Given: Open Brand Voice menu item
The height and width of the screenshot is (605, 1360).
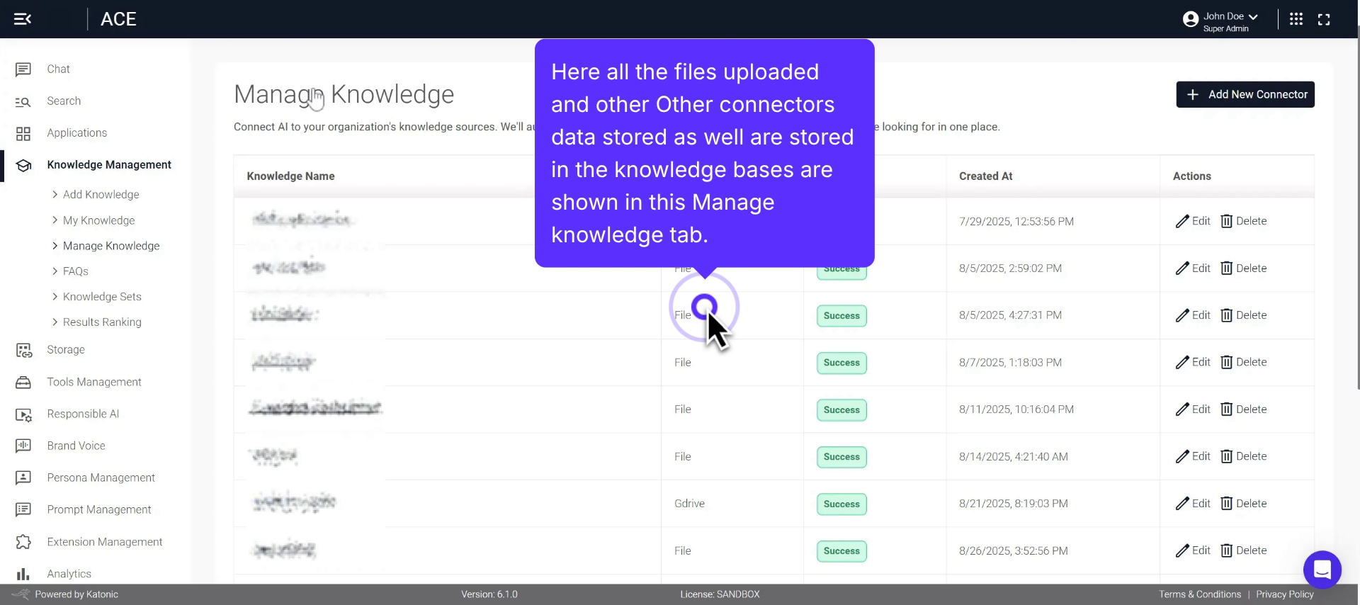Looking at the screenshot, I should [76, 446].
